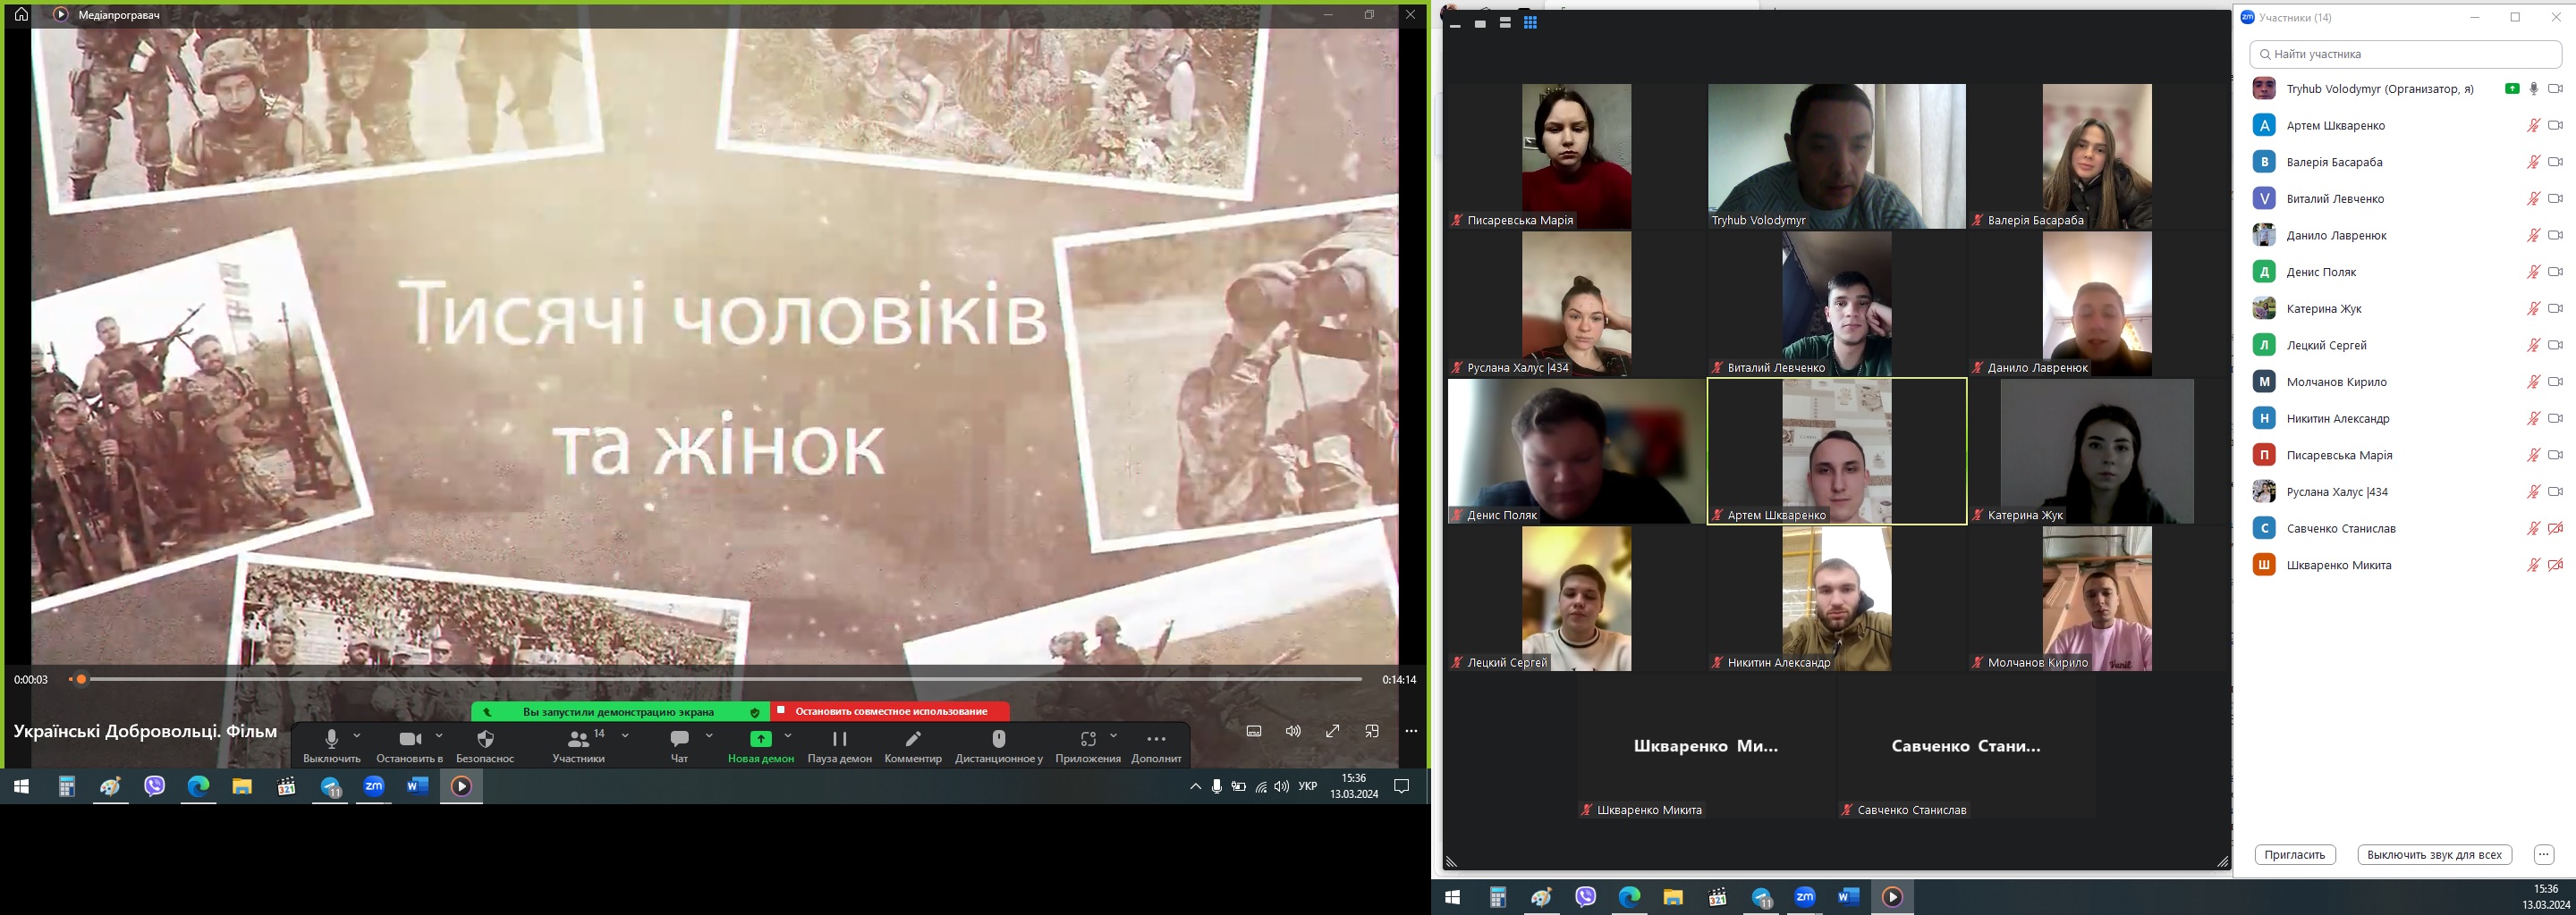2576x915 pixels.
Task: Switch video panel to gallery grid view
Action: (x=1530, y=23)
